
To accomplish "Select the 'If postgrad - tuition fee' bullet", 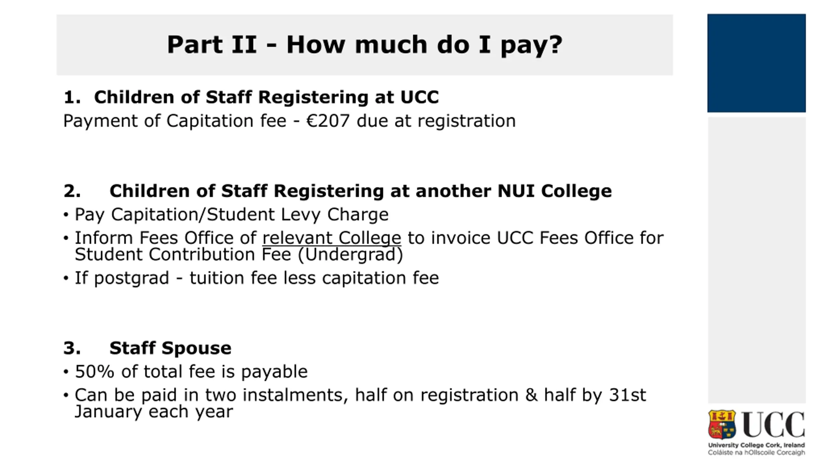I will (257, 278).
